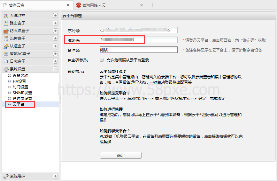This screenshot has width=277, height=181.
Task: Expand 认证盒子 with plus button
Action: click(55, 46)
